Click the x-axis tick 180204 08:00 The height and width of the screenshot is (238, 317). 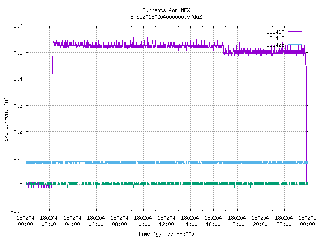pyautogui.click(x=119, y=221)
